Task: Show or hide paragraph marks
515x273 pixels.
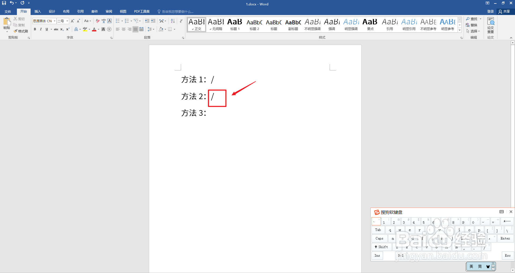Action: [x=181, y=21]
